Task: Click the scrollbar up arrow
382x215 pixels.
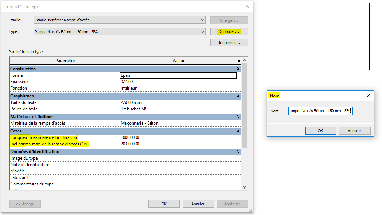Action: point(244,60)
